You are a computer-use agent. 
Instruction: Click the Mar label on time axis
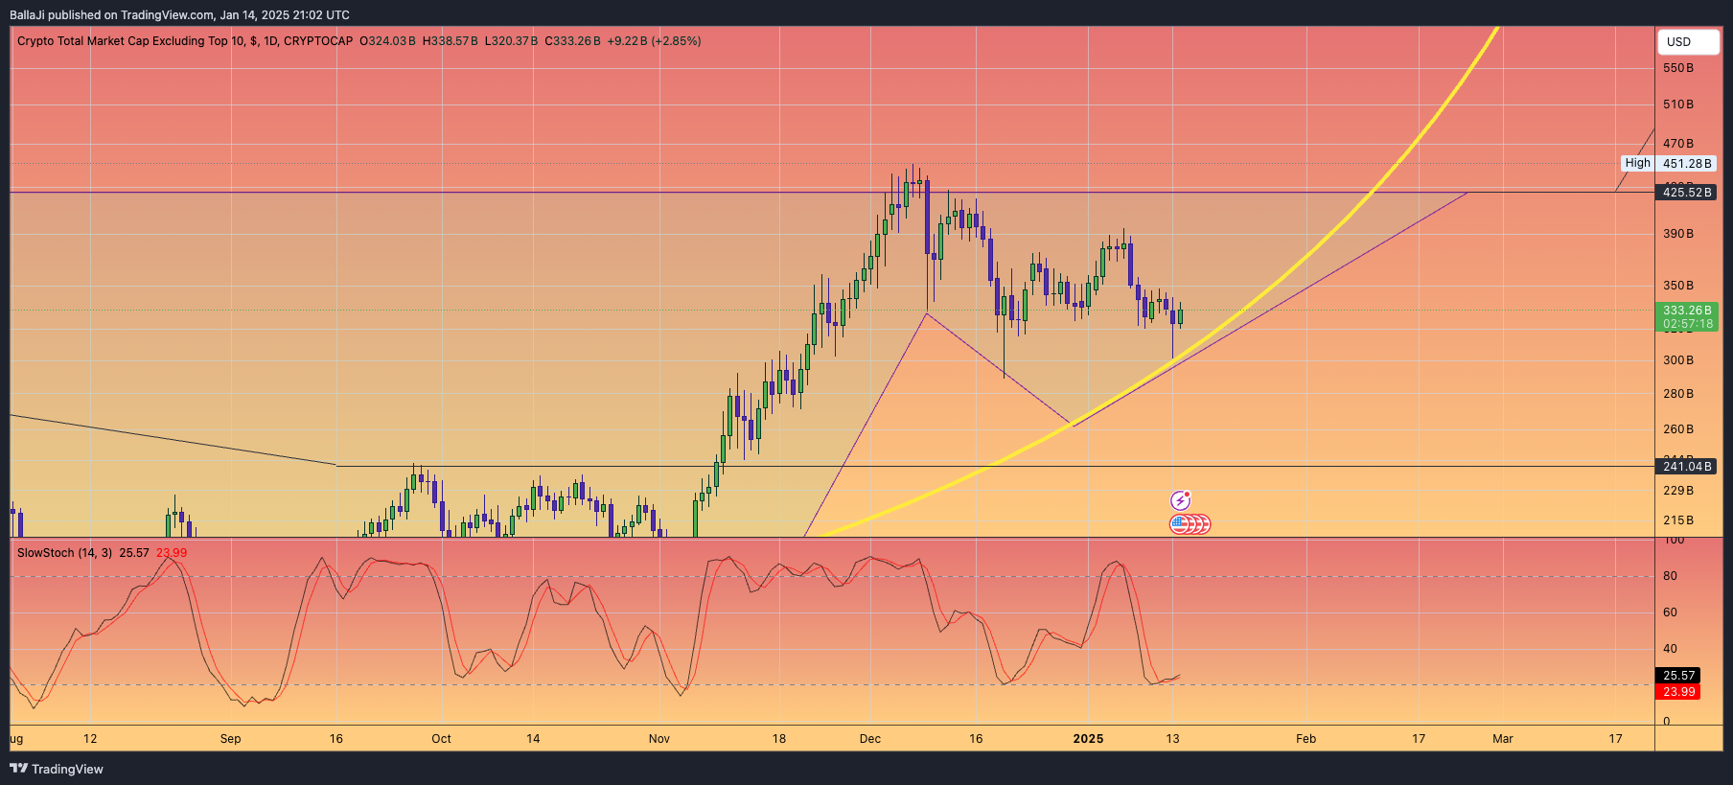coord(1503,739)
